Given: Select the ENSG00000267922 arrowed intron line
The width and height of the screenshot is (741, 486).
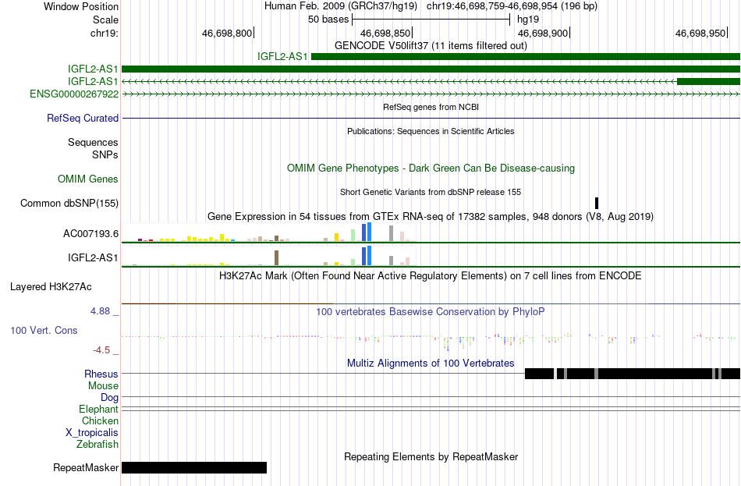Looking at the screenshot, I should (431, 94).
